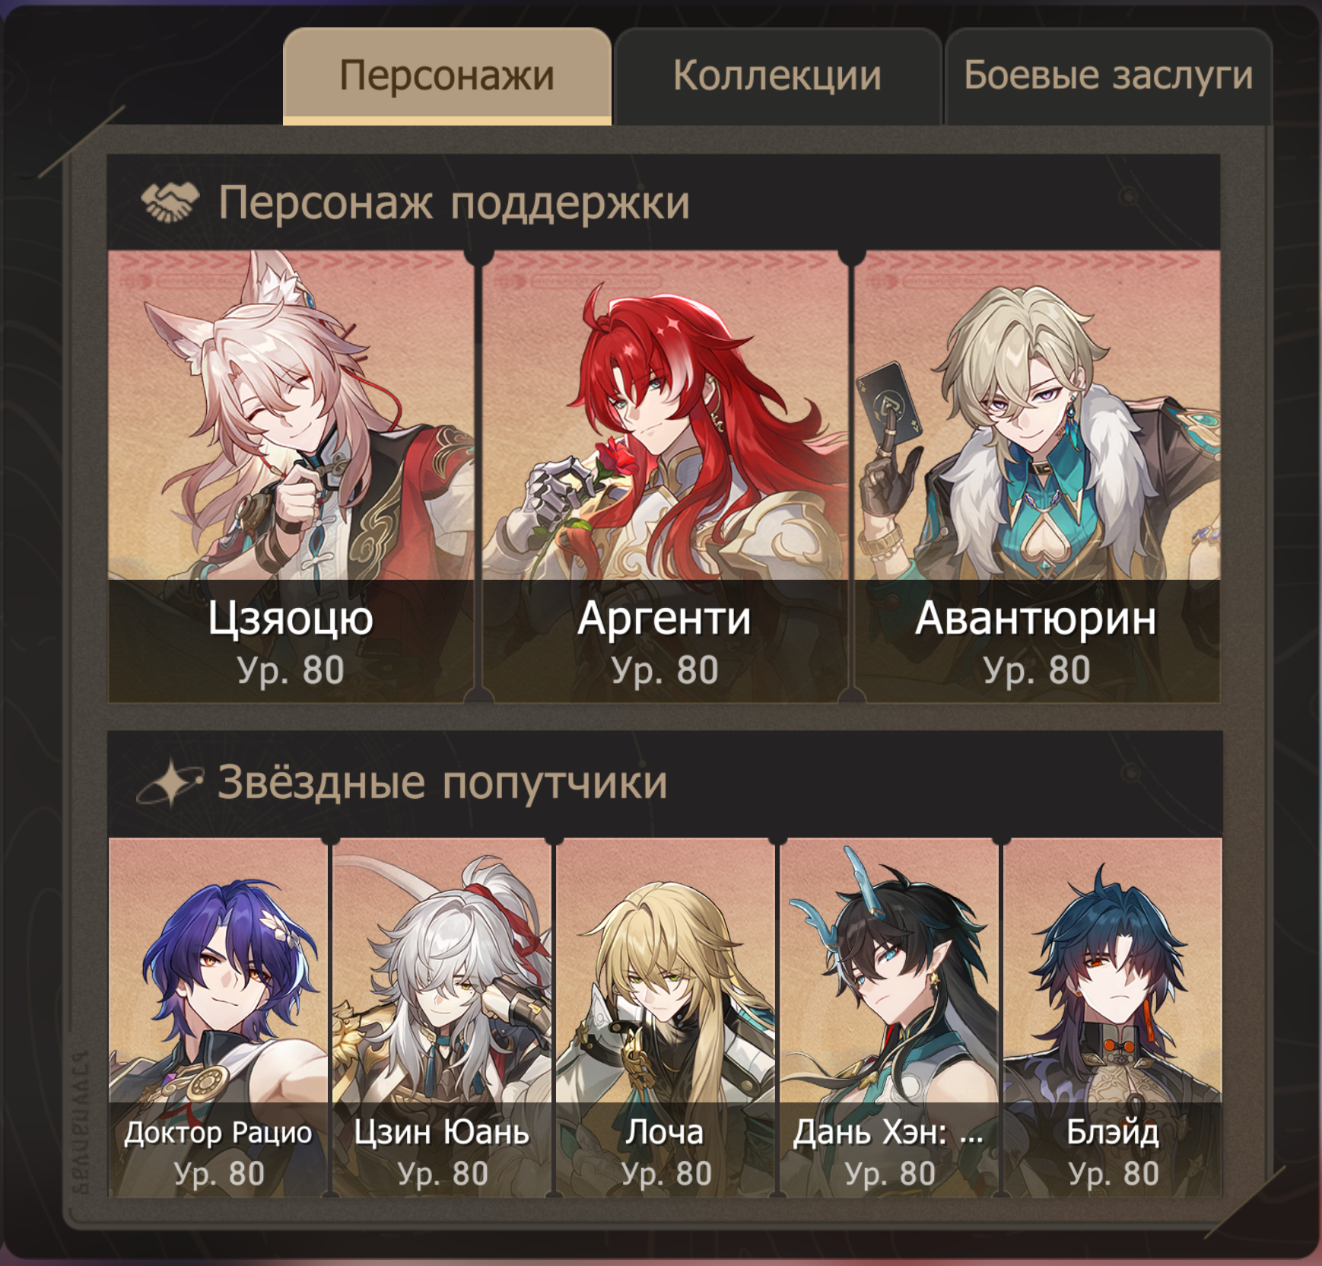Image resolution: width=1322 pixels, height=1266 pixels.
Task: Open Цзин Юань character portrait
Action: point(442,1017)
